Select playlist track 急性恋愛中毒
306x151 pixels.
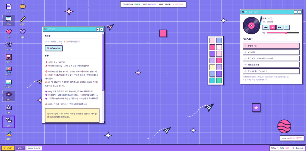pyautogui.click(x=271, y=65)
